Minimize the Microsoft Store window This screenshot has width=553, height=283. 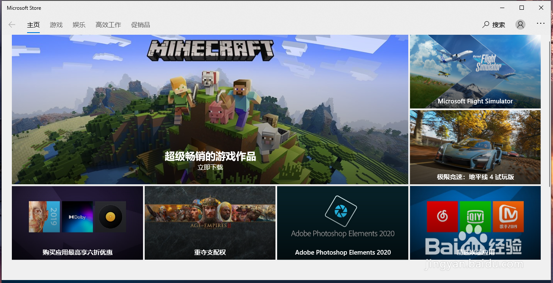point(502,8)
